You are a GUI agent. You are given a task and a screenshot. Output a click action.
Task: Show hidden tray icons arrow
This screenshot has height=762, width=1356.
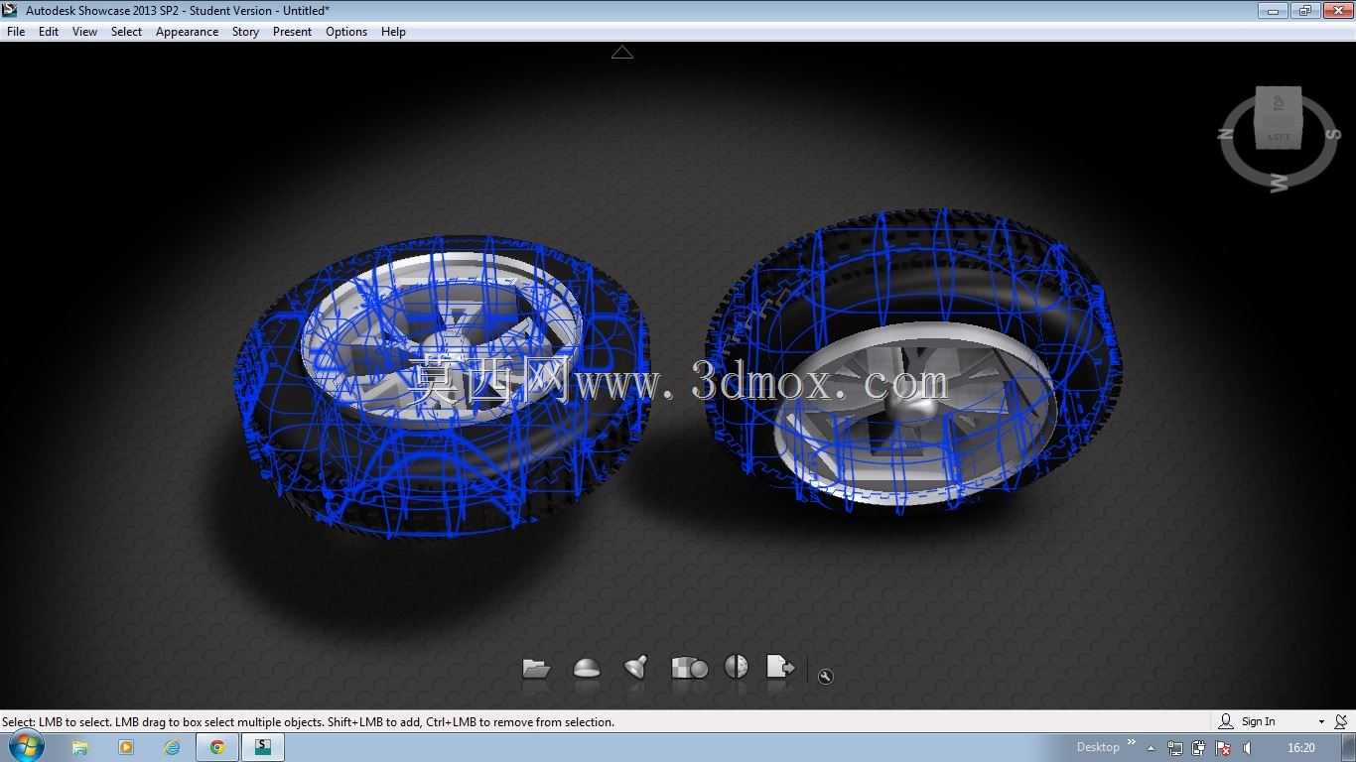(x=1152, y=748)
